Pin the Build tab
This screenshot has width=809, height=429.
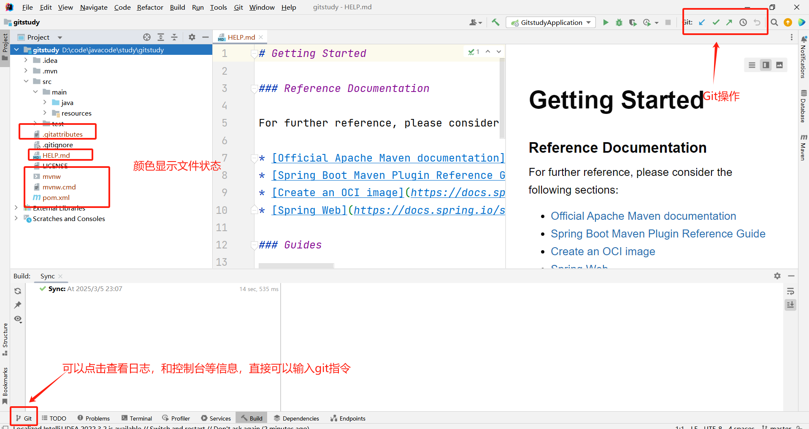point(18,305)
